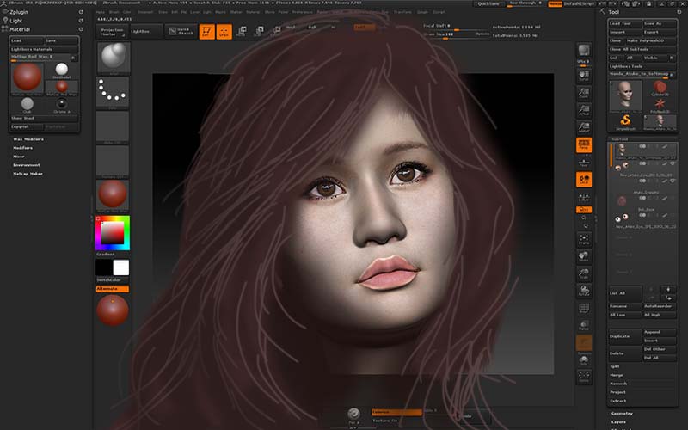688x430 pixels.
Task: Expand the Wax Modifiers section
Action: click(29, 138)
